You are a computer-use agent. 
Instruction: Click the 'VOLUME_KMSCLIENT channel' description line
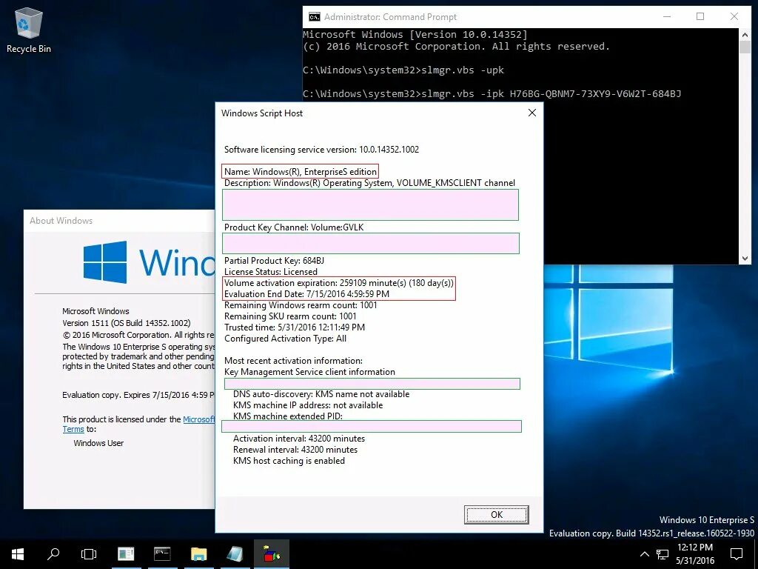pos(369,183)
